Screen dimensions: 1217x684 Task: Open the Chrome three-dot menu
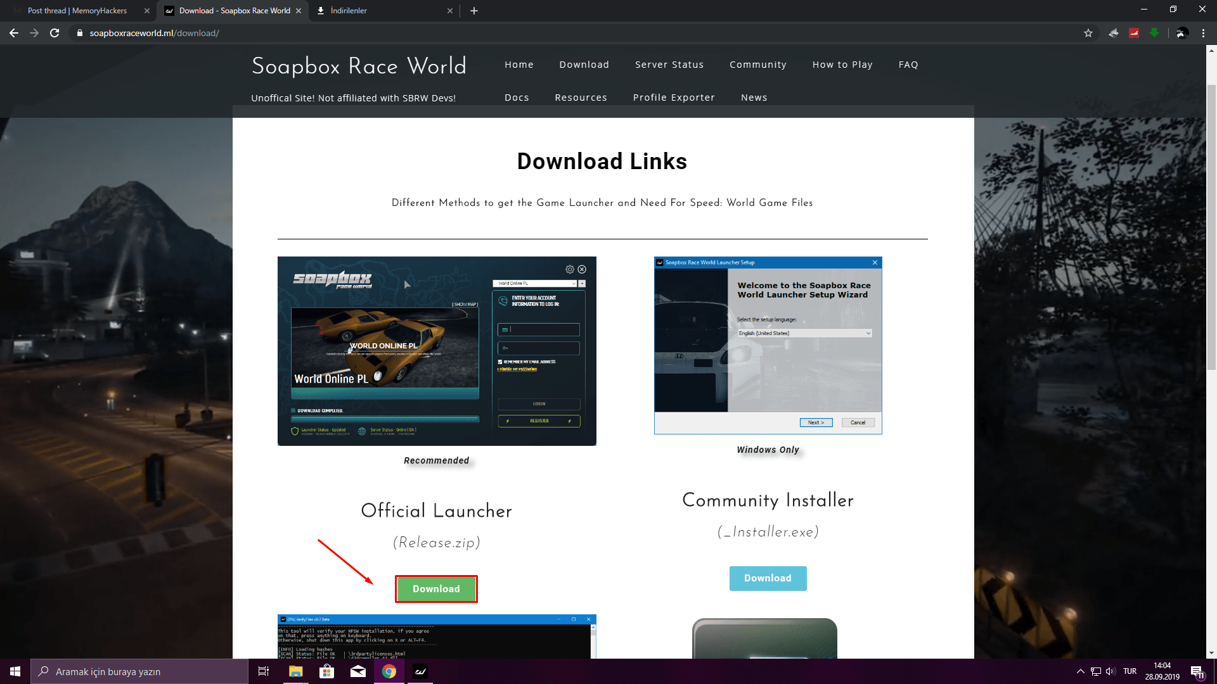(1203, 33)
